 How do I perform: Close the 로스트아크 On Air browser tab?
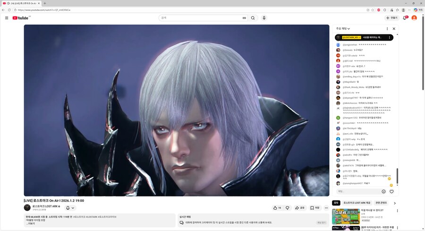click(39, 3)
